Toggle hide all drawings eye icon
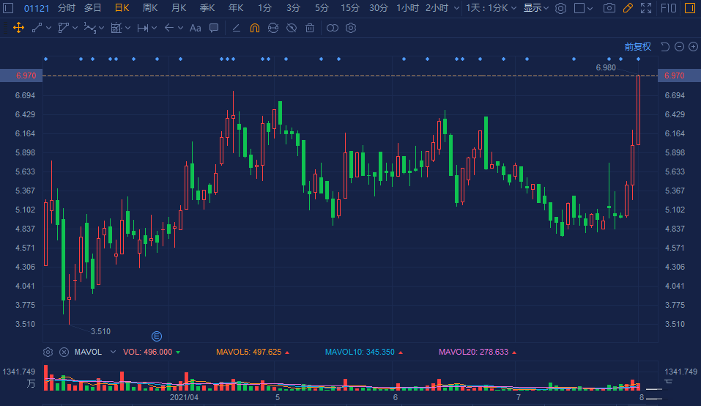Image resolution: width=701 pixels, height=406 pixels. [292, 28]
